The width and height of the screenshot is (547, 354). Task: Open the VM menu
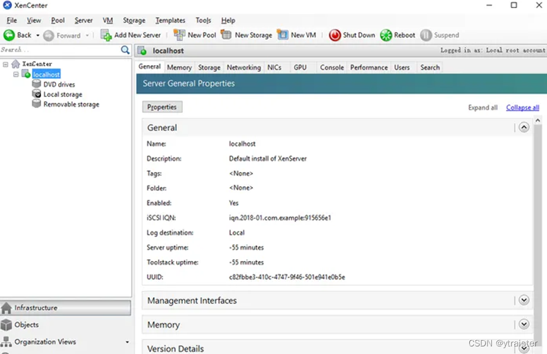point(108,20)
